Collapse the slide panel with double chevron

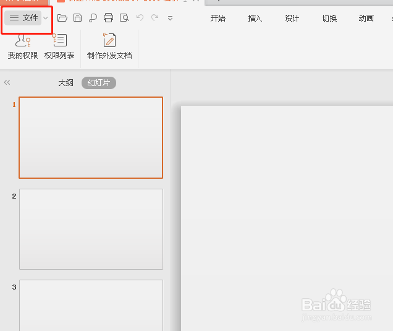pyautogui.click(x=7, y=82)
